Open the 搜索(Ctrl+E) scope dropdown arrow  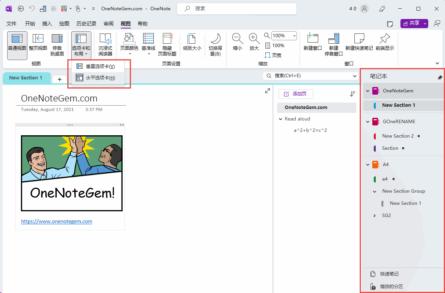(x=354, y=76)
